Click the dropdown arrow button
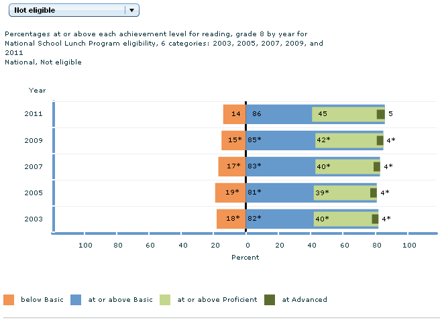 (132, 10)
